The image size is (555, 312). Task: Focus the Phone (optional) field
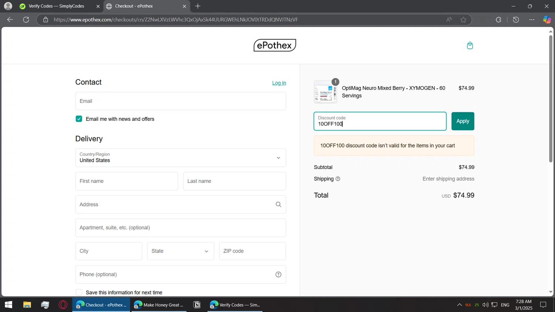[181, 274]
